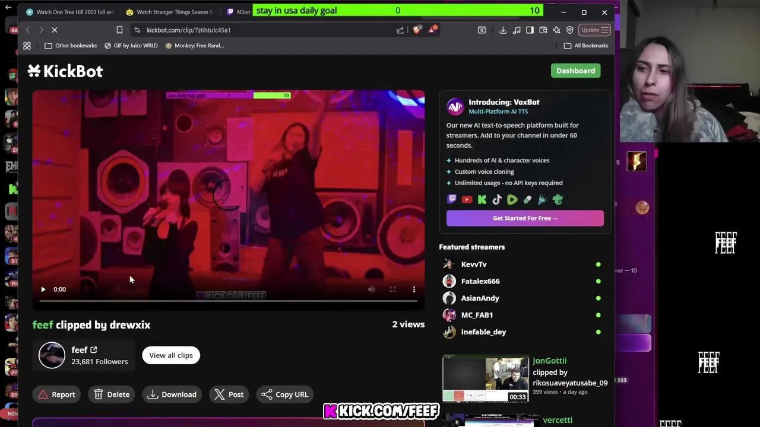
Task: Open the Brave Wallet icon
Action: (x=543, y=30)
